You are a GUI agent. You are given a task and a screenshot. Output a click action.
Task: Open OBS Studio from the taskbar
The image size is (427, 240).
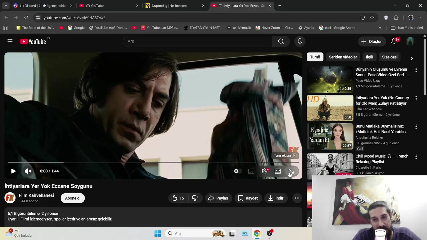coord(269,233)
